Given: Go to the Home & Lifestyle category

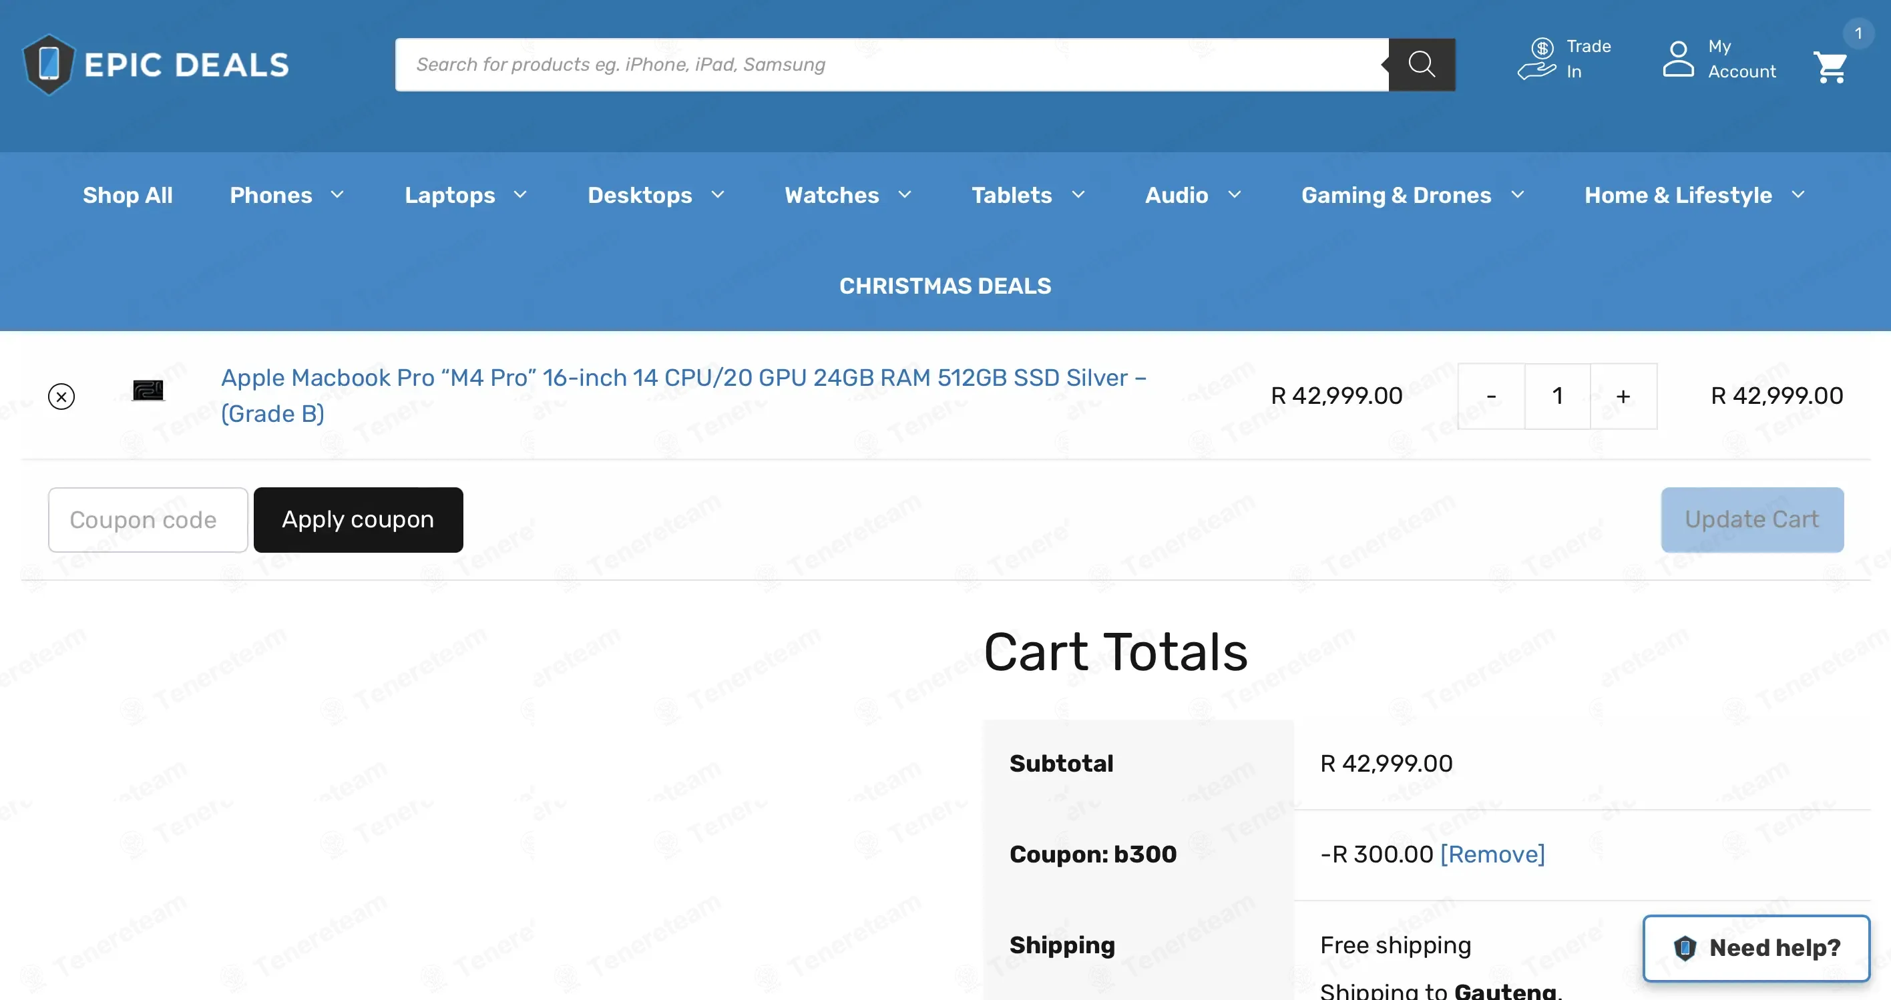Looking at the screenshot, I should tap(1678, 195).
